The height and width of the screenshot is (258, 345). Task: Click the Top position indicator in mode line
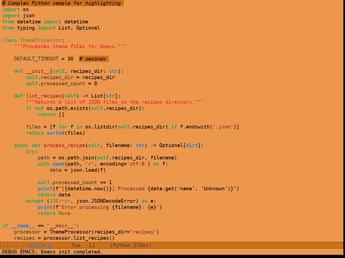coord(76,245)
